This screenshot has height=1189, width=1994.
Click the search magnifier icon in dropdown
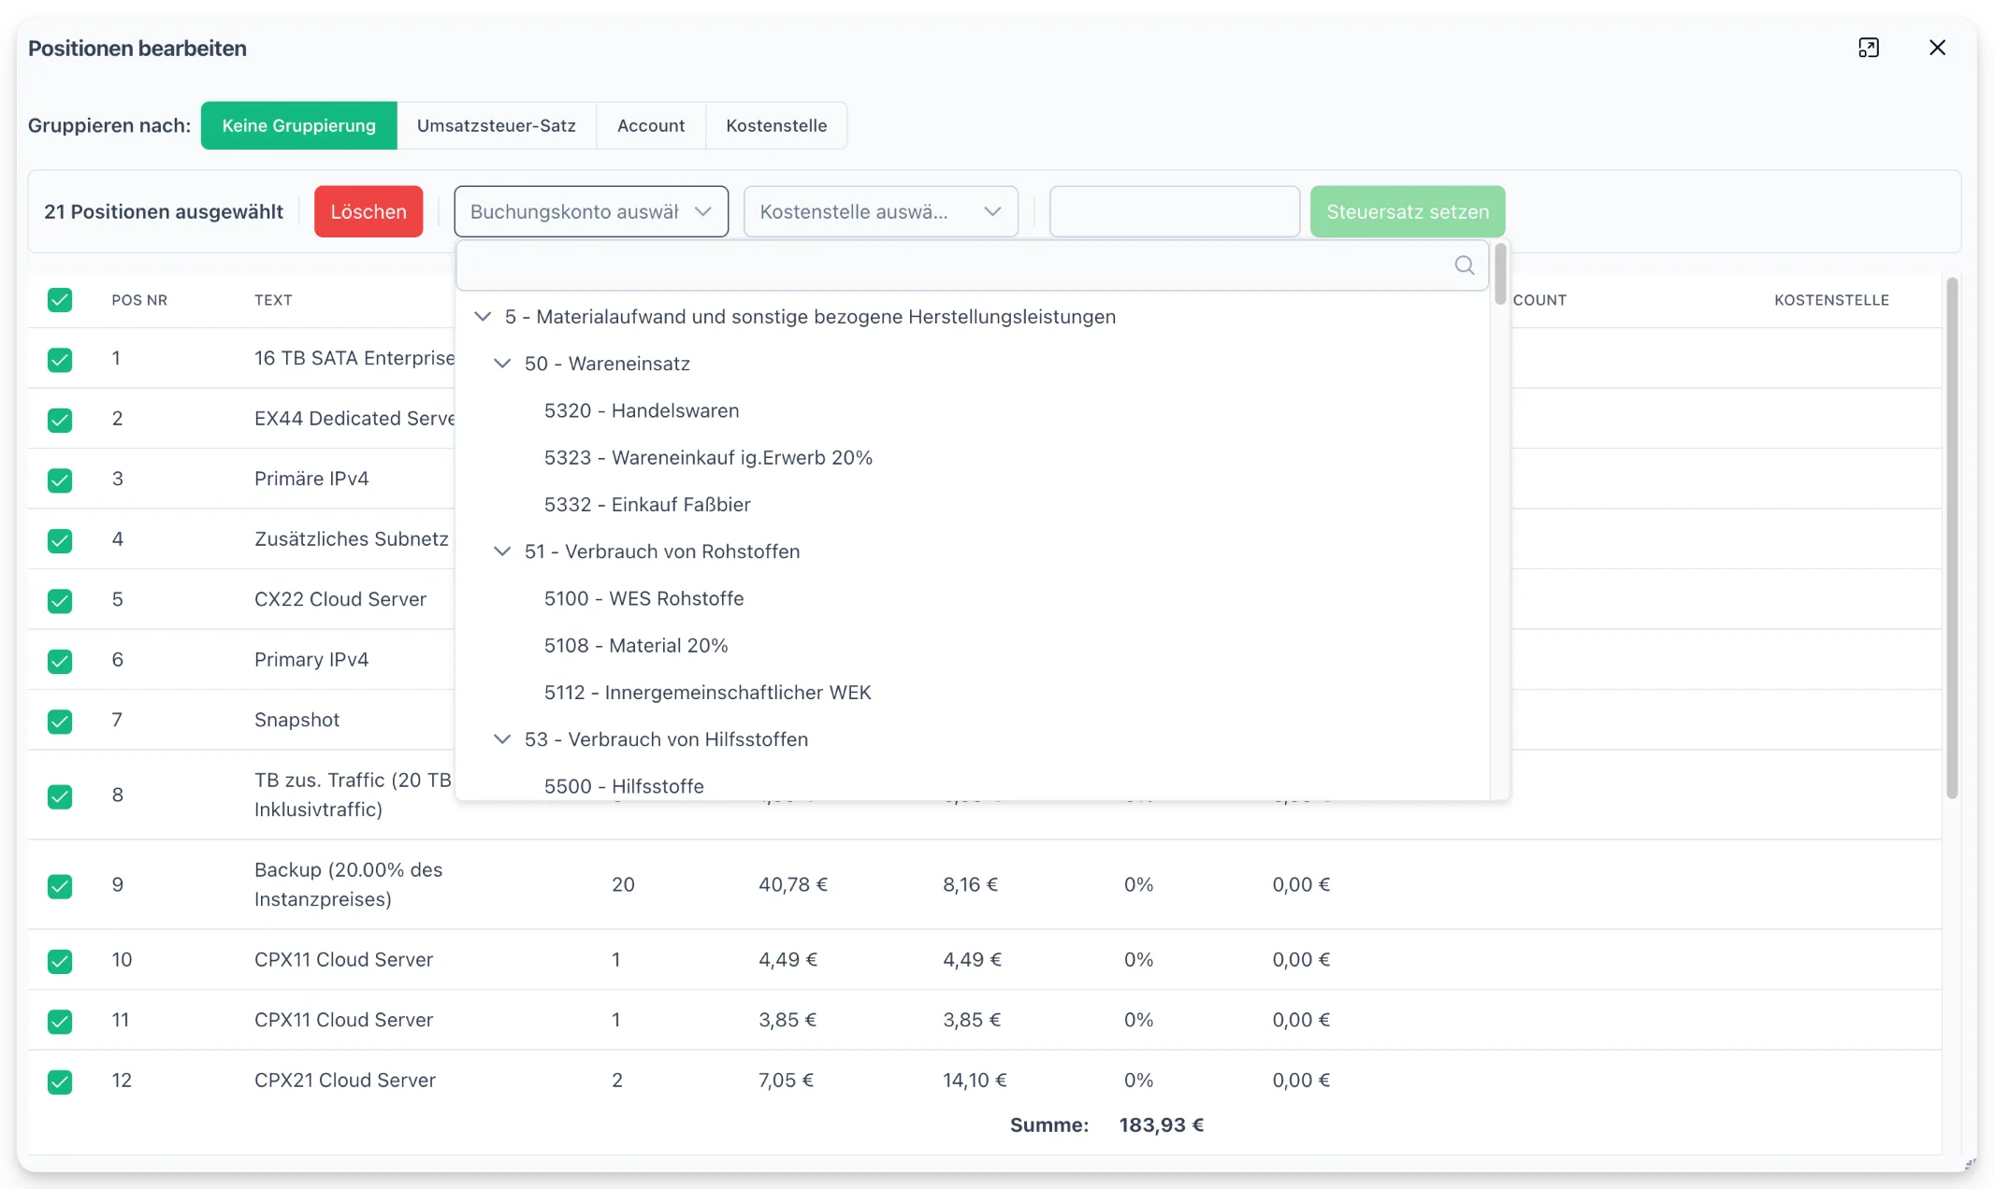click(1465, 265)
